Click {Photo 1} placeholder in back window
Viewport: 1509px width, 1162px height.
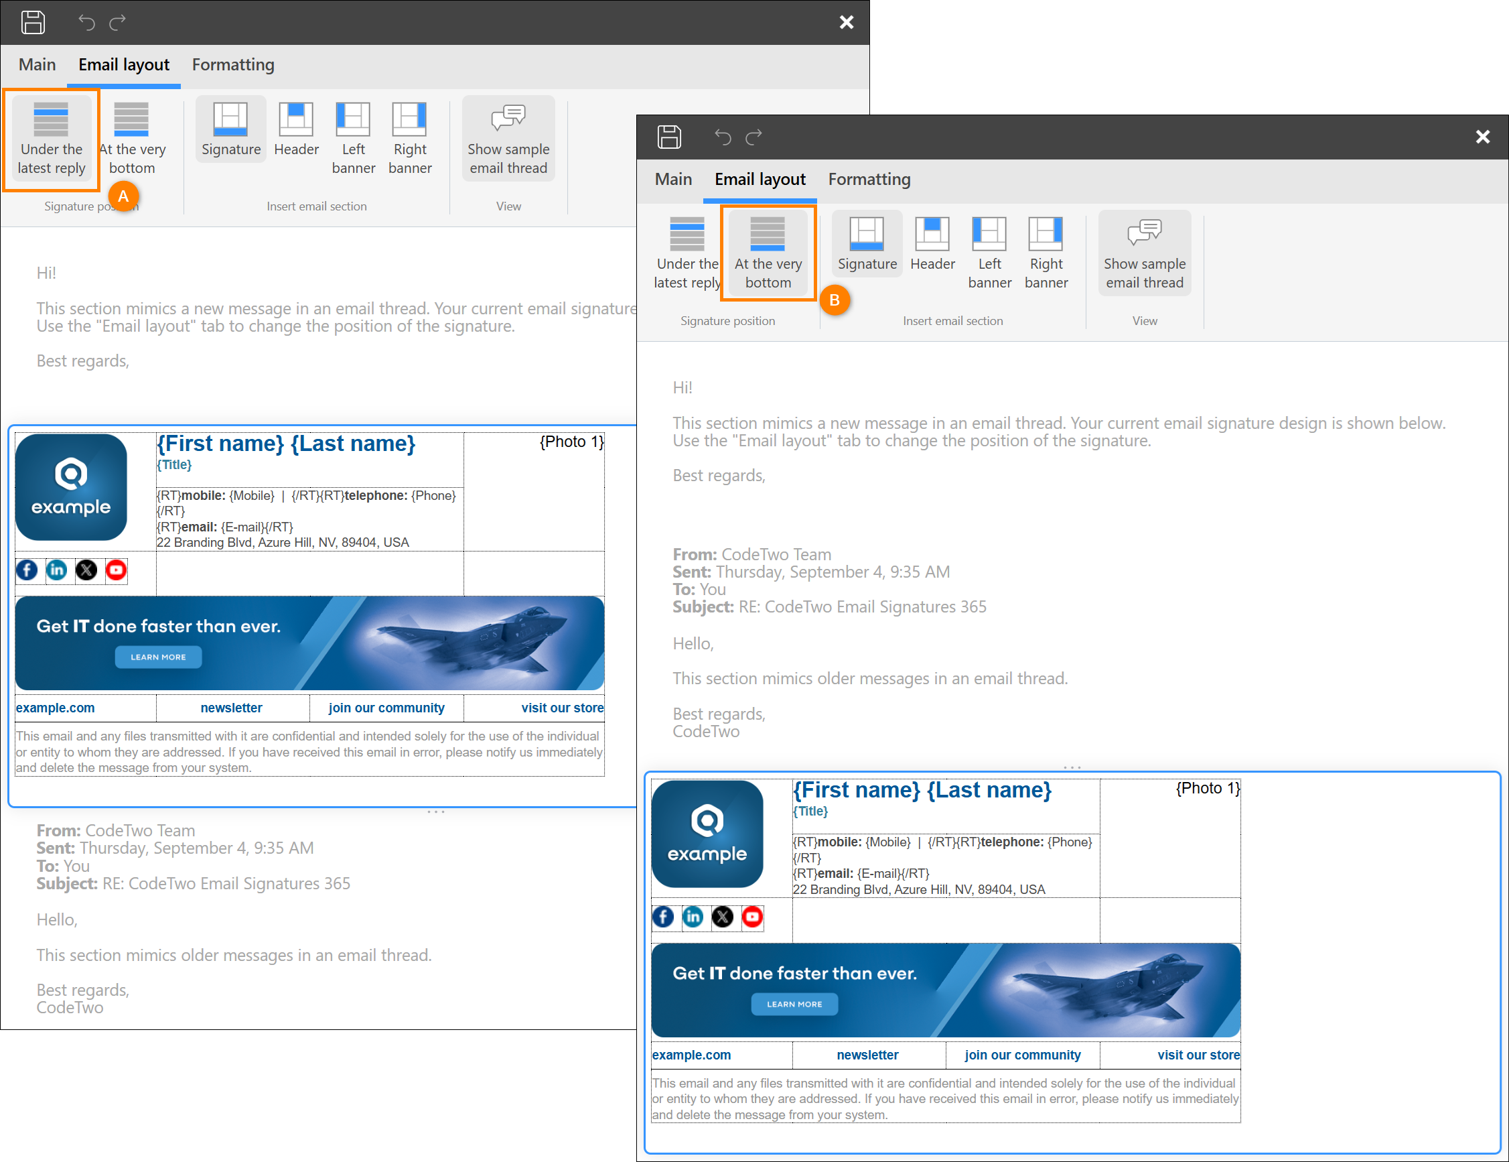pos(571,442)
